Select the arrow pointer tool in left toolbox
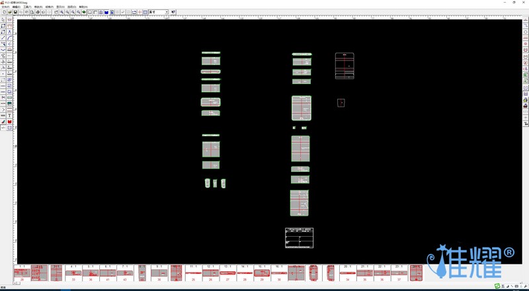Viewport: 529px width, 291px height. pyautogui.click(x=3, y=20)
